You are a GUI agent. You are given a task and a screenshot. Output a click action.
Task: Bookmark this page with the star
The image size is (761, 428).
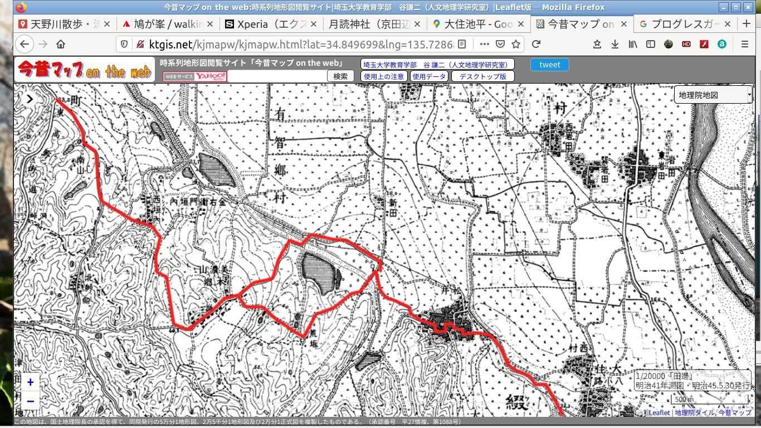(x=516, y=44)
